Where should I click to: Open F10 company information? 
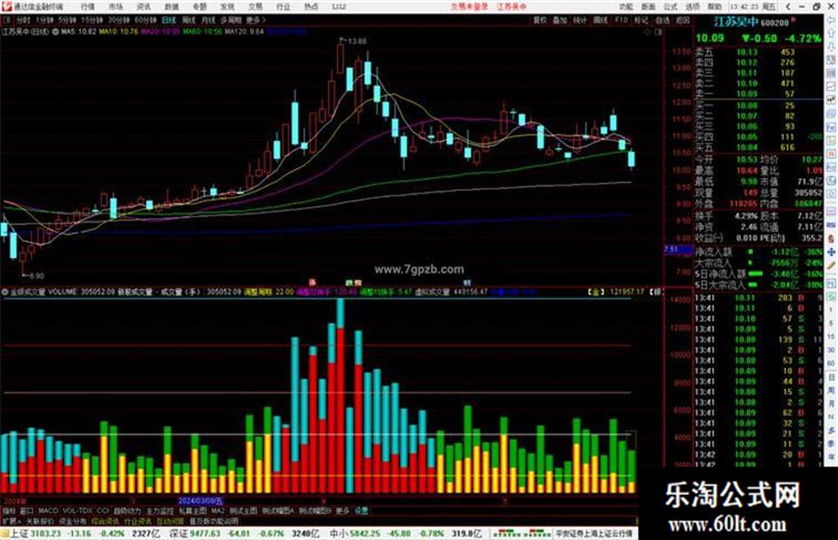point(621,20)
